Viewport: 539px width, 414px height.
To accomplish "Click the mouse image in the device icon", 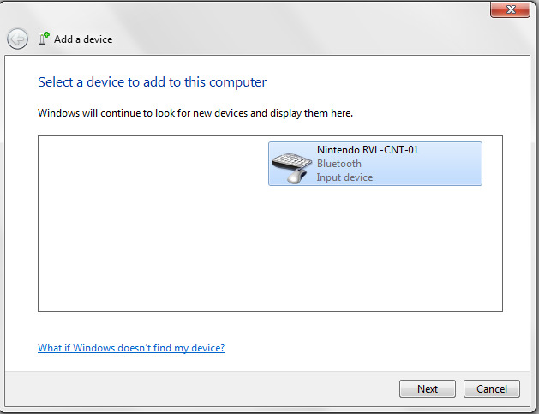I will point(296,177).
